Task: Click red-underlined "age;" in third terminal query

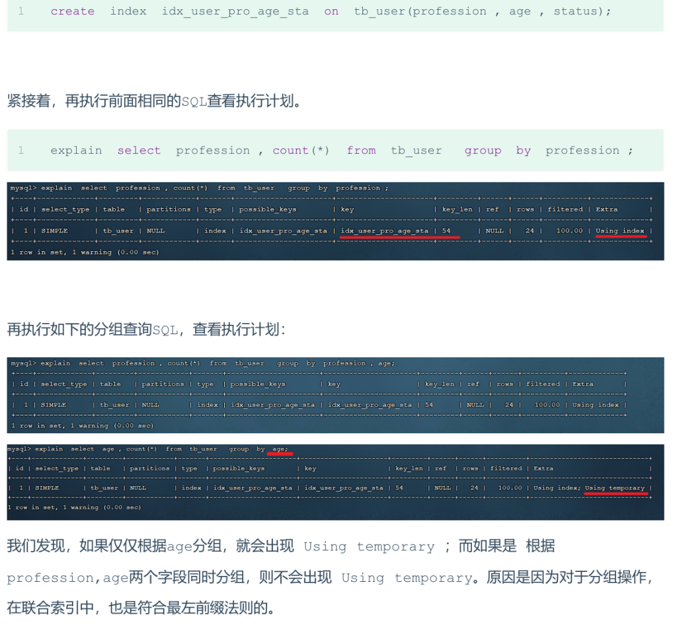Action: pyautogui.click(x=280, y=449)
